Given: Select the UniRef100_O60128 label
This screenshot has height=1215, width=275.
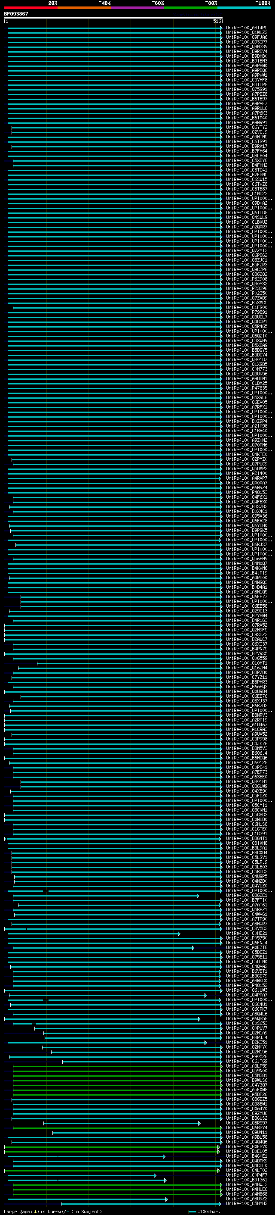Looking at the screenshot, I should [247, 763].
